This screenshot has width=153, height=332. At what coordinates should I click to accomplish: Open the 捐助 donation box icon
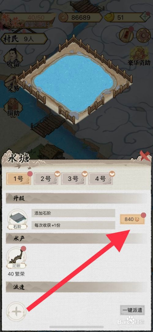point(13,108)
